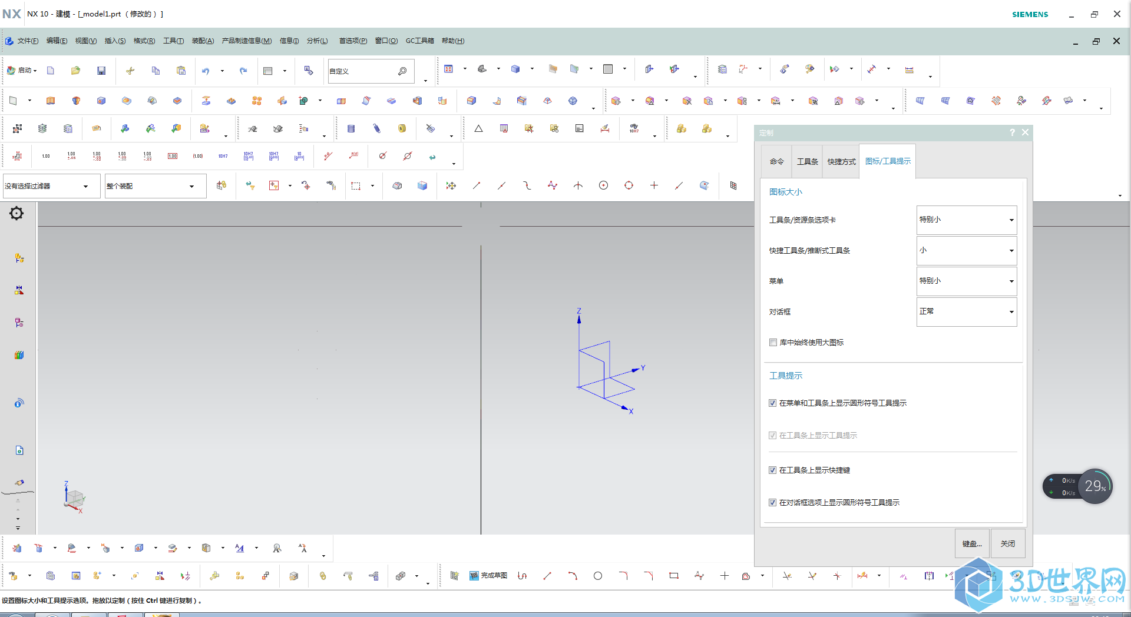The image size is (1131, 617).
Task: Open the 插入(S) menu
Action: click(115, 41)
